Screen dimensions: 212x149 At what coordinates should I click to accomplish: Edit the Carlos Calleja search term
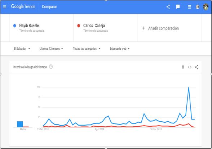tap(94, 26)
